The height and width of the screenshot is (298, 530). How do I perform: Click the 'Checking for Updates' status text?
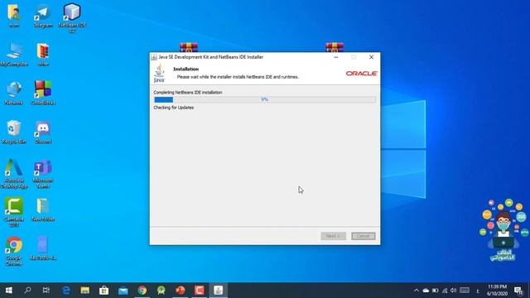click(x=174, y=108)
